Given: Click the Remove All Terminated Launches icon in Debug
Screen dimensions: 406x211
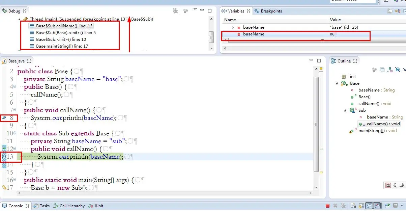Looking at the screenshot, I should (175, 11).
